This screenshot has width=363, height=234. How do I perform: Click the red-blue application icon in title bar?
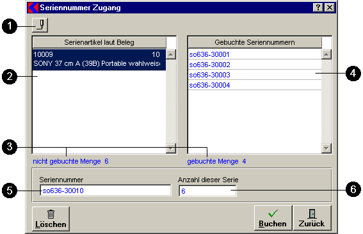(33, 8)
